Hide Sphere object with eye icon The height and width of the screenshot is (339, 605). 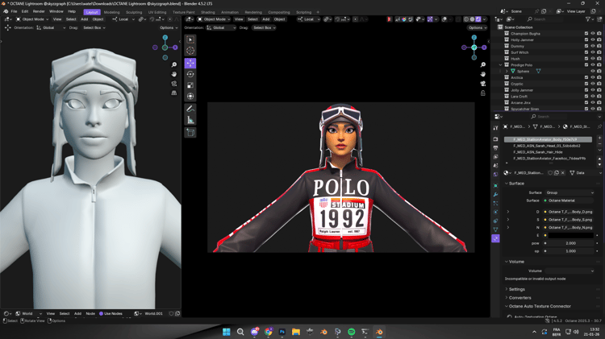click(x=593, y=72)
